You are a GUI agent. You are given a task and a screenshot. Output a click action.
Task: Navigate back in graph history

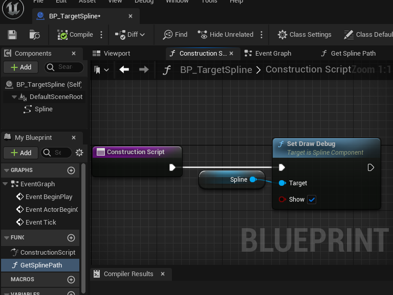pyautogui.click(x=124, y=69)
